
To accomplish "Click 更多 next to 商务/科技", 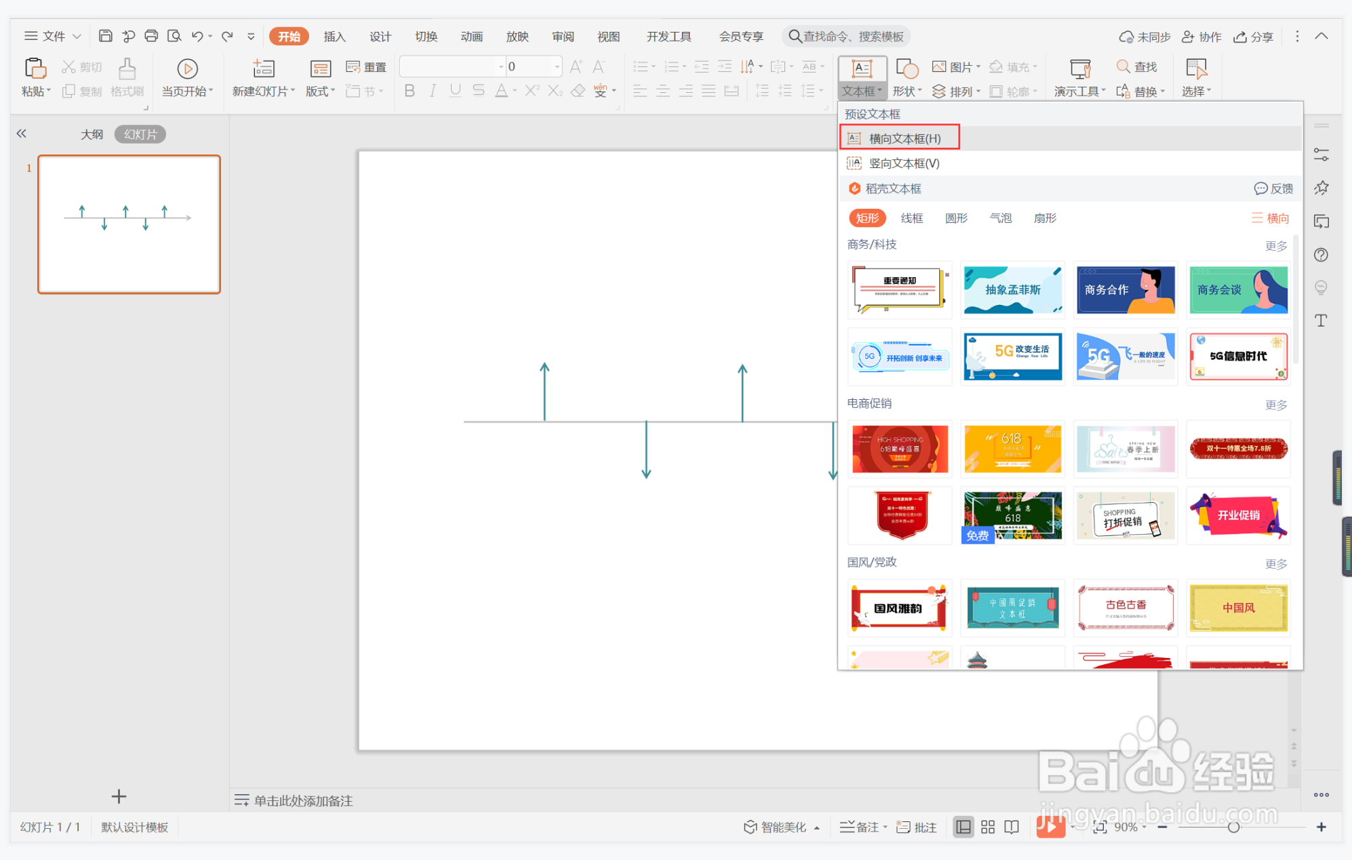I will pyautogui.click(x=1275, y=245).
